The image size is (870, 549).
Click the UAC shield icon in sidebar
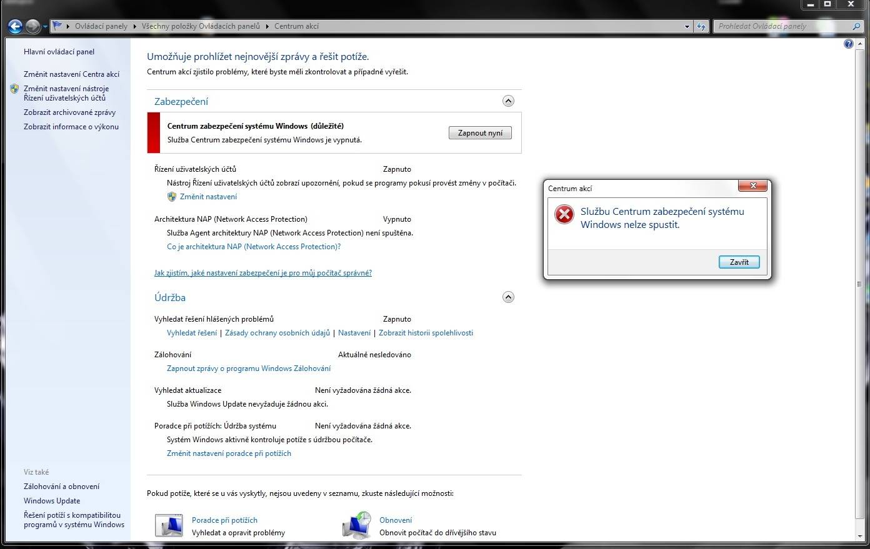click(14, 89)
